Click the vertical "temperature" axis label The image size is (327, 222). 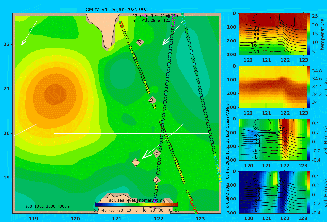[323, 34]
